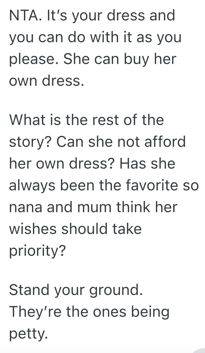Click the line "What is the rest of the"
Screen dimensions: 205x353
point(86,120)
